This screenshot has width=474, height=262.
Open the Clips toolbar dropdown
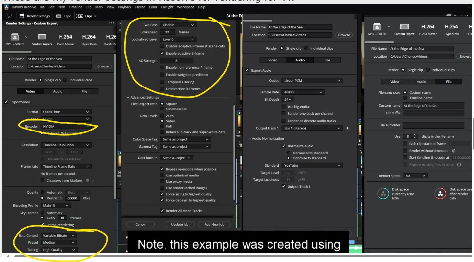pos(86,16)
